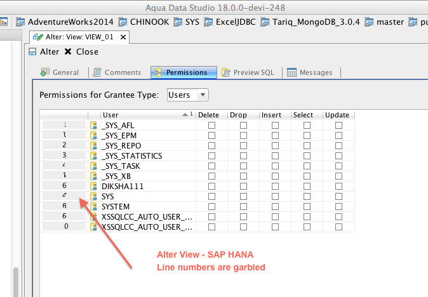The image size is (428, 297).
Task: Click the user icon for _SYS_REPO
Action: 93,145
